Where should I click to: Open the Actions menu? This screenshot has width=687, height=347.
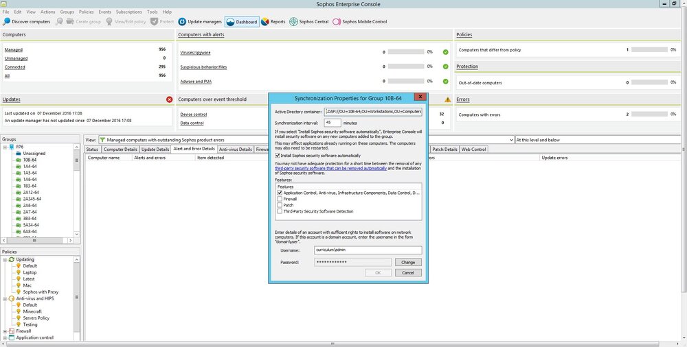(48, 12)
